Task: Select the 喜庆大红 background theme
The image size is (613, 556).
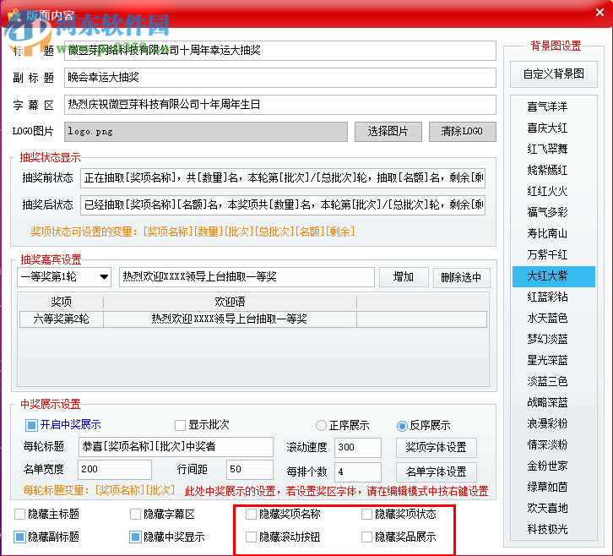Action: [554, 128]
